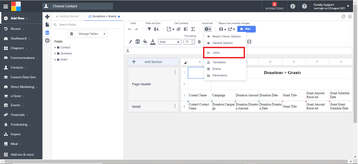Open the help question mark in top bar
Screen dimensions: 358x164
pos(304,6)
